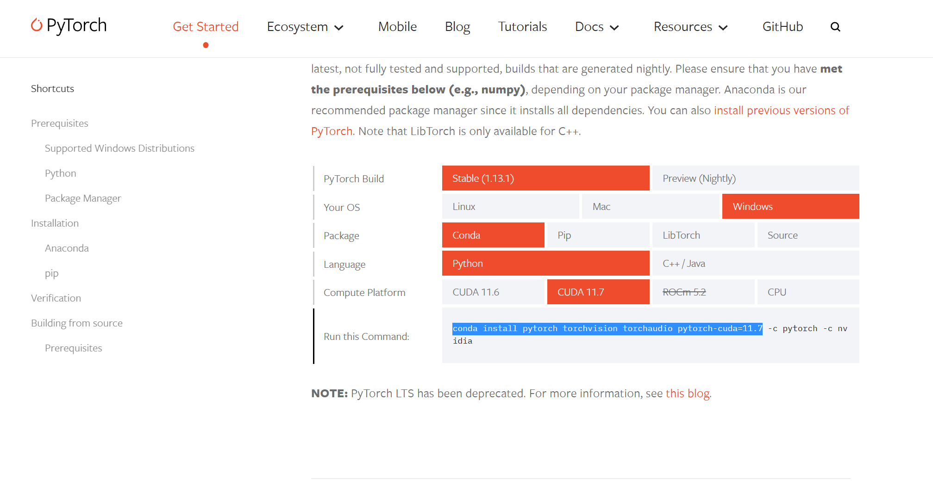Open the GitHub nav link
The height and width of the screenshot is (499, 933).
(783, 27)
